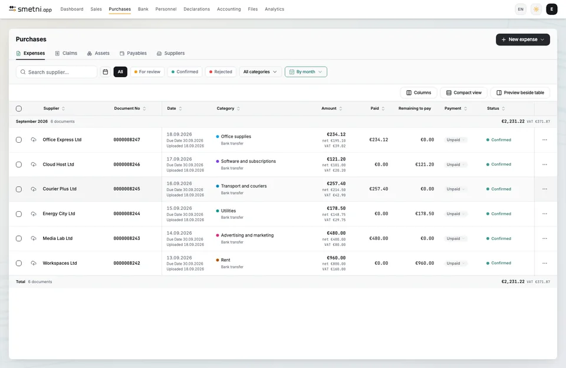Select the All filter button

click(x=120, y=72)
